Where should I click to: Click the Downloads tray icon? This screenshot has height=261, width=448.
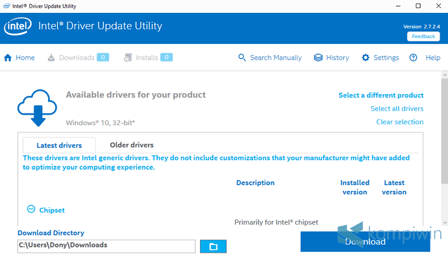pyautogui.click(x=51, y=58)
